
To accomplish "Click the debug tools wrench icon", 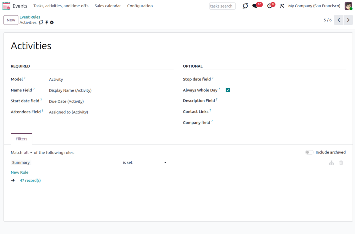I will [x=282, y=6].
